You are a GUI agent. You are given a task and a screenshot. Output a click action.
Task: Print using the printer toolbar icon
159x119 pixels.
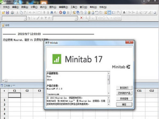12,13
